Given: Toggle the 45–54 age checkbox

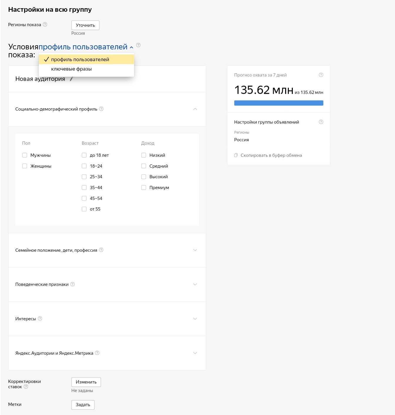Looking at the screenshot, I should point(84,198).
